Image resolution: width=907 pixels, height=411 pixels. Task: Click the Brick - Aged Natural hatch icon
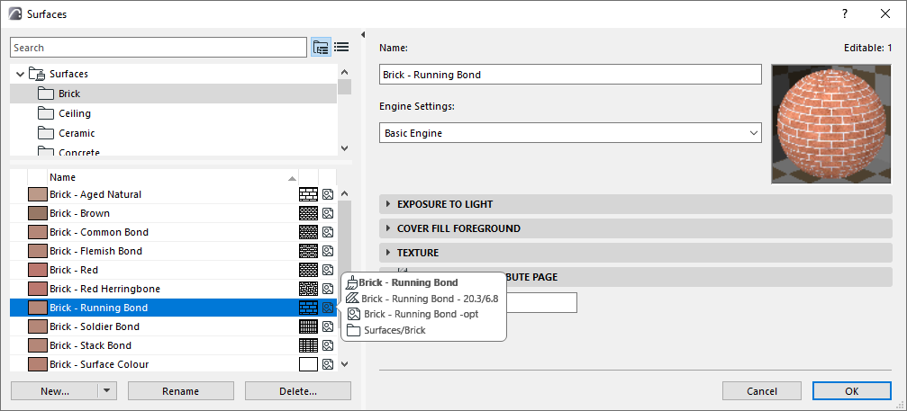308,194
